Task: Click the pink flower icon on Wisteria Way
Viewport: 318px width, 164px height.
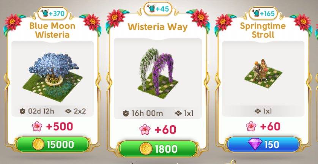Action: coord(145,130)
